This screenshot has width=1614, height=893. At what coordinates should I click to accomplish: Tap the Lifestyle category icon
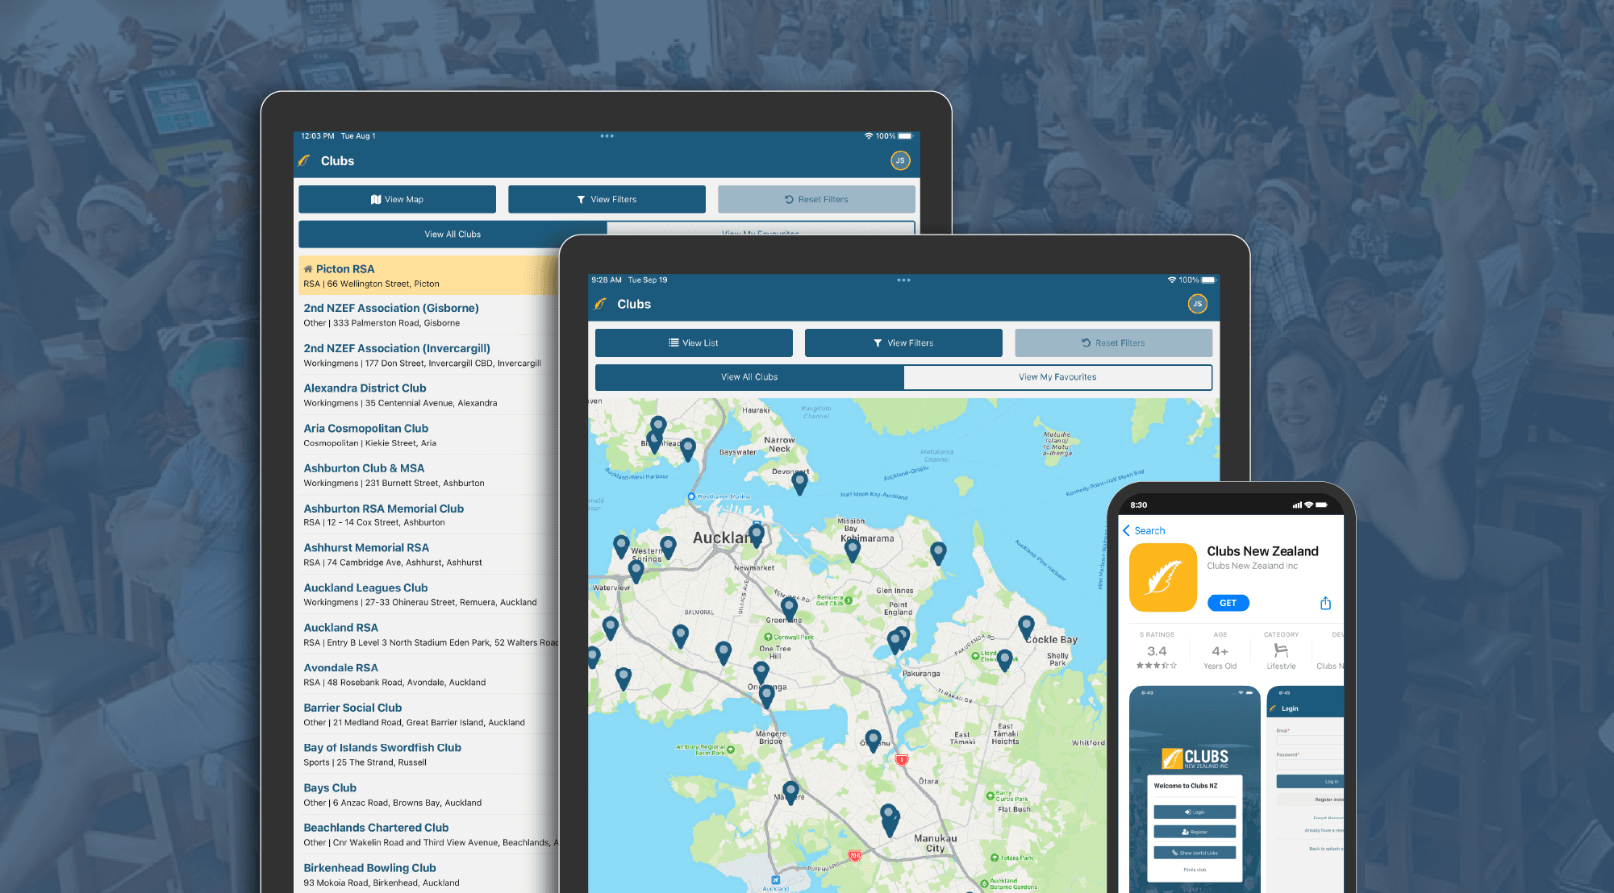click(1281, 650)
